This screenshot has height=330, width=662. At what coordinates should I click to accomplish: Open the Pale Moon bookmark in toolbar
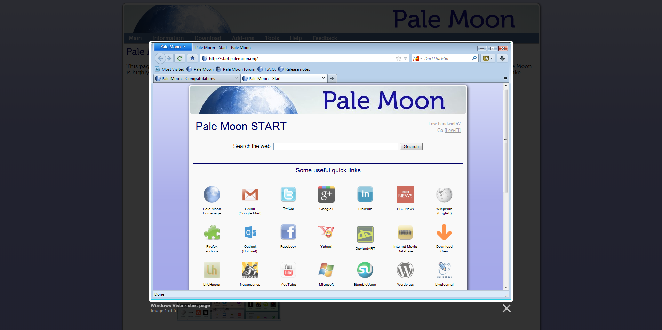[200, 69]
